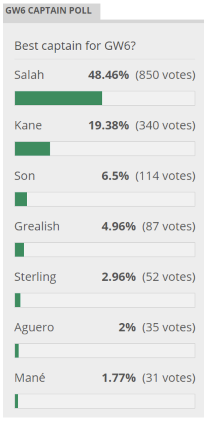Click Grealish's result bar
Image resolution: width=207 pixels, height=421 pixels.
coord(105,250)
